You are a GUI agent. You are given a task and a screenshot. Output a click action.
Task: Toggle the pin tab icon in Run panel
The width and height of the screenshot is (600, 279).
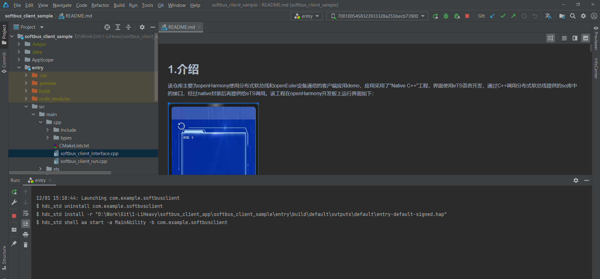[14, 243]
